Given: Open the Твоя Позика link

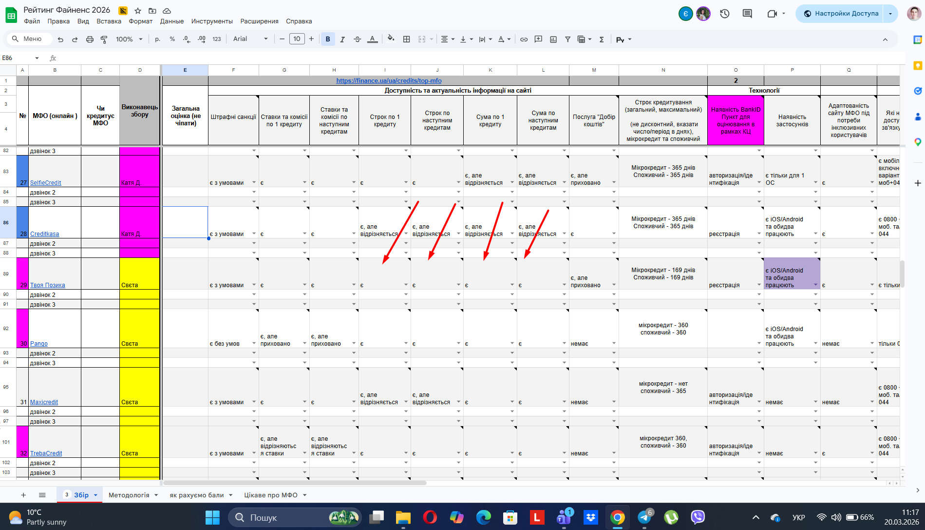Looking at the screenshot, I should [48, 285].
